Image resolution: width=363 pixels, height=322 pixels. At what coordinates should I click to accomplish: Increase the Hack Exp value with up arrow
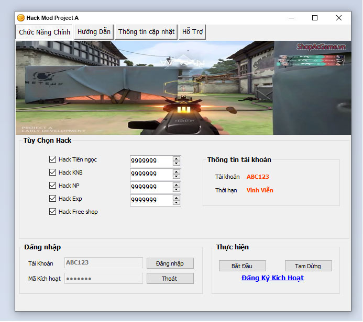(177, 198)
